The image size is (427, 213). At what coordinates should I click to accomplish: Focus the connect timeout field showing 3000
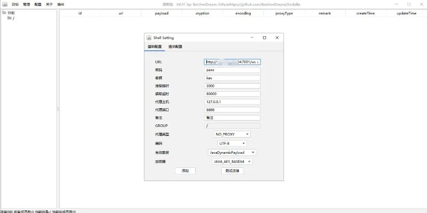click(x=232, y=86)
